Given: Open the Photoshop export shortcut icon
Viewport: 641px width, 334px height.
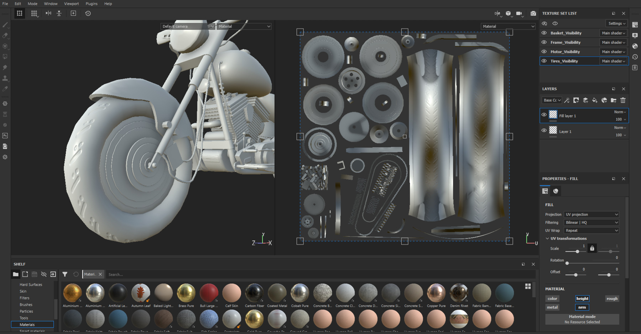Looking at the screenshot, I should 5,136.
